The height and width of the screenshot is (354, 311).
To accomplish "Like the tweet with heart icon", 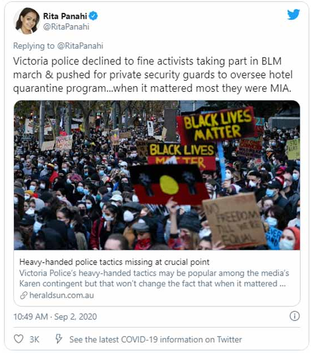I will (18, 339).
